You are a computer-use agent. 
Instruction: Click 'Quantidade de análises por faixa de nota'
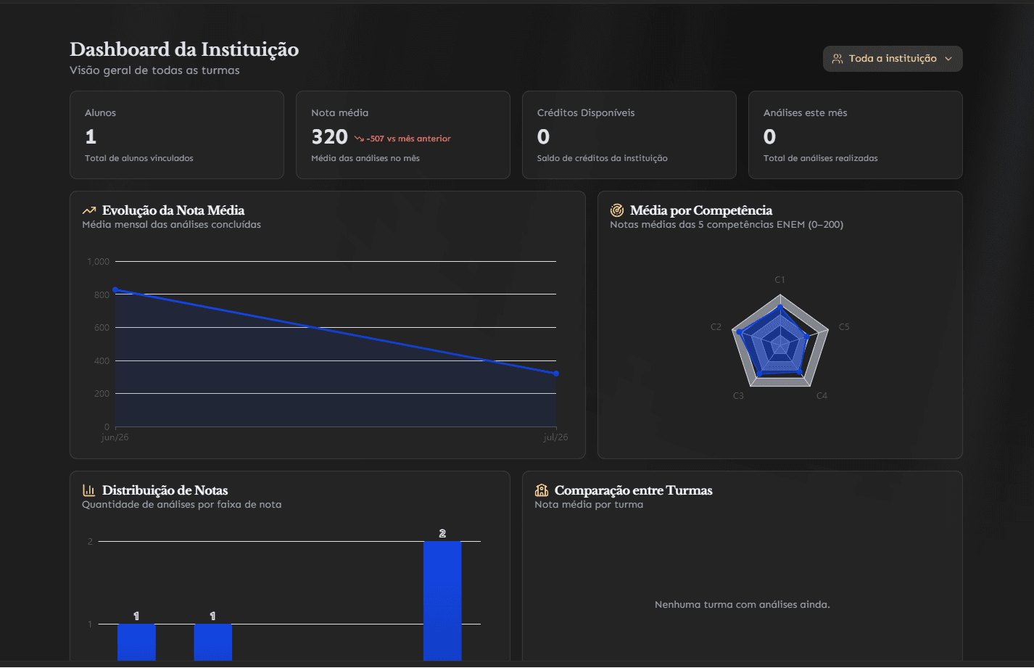pyautogui.click(x=181, y=505)
